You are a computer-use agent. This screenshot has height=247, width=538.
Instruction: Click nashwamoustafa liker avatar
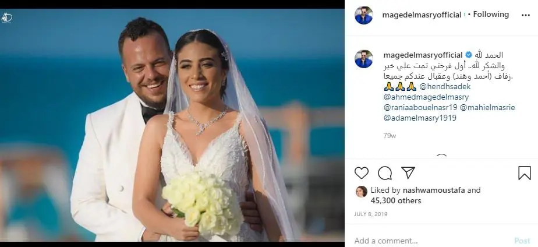362,192
